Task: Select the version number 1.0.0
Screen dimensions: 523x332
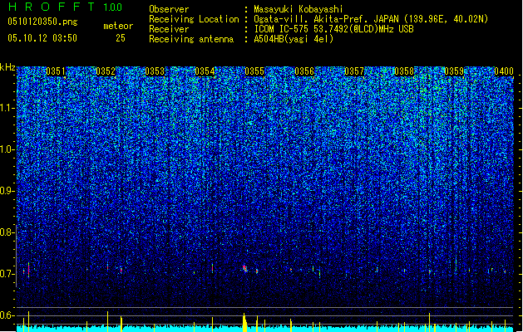Action: click(x=113, y=7)
